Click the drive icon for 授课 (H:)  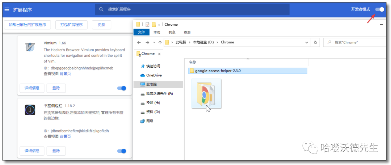coord(143,103)
